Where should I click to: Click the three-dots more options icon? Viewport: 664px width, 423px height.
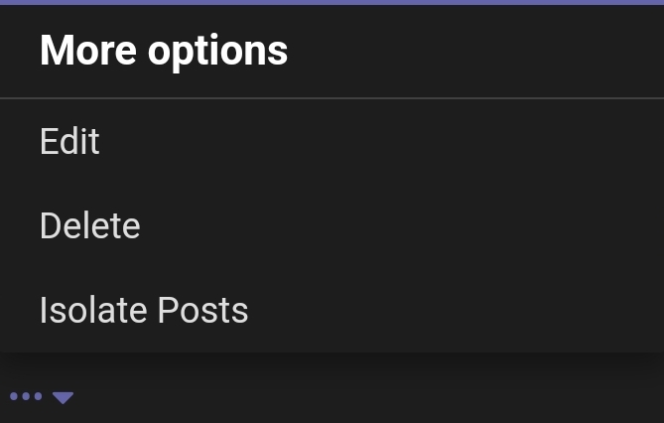(26, 397)
